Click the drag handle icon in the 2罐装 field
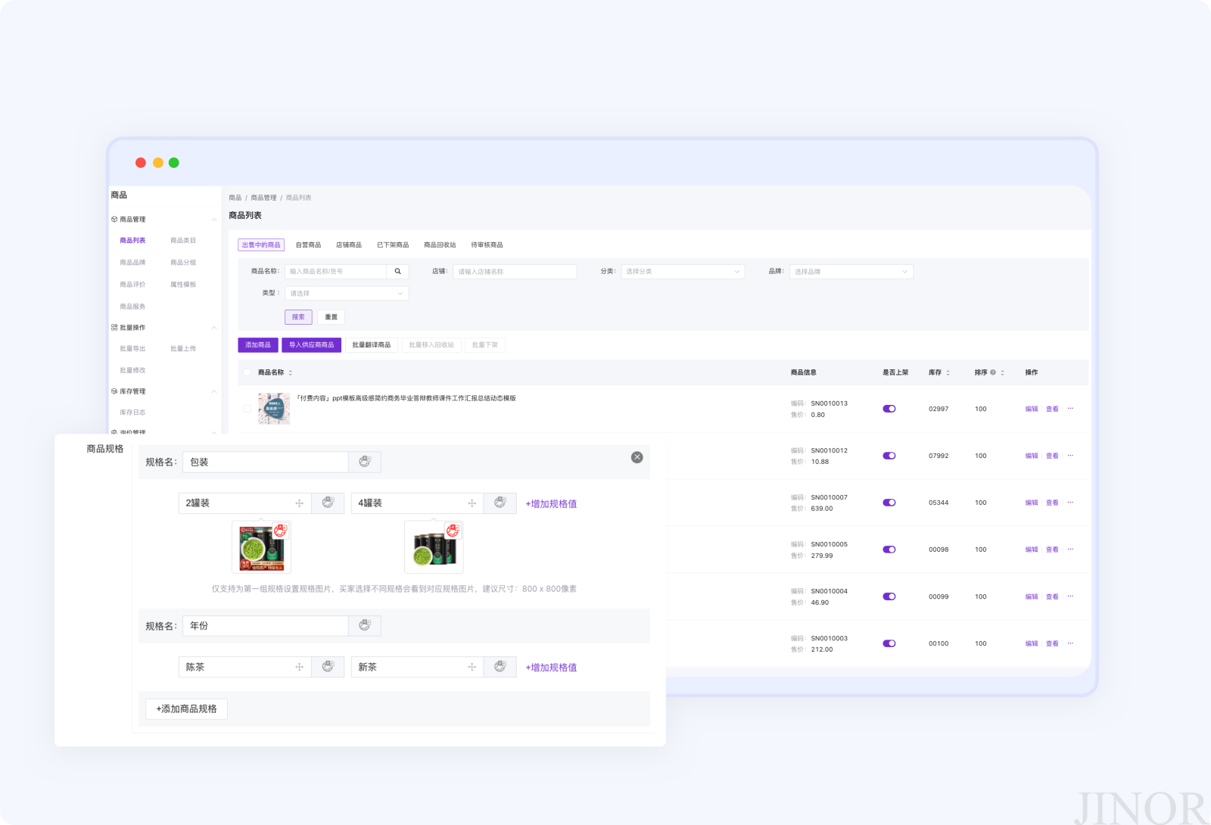 pyautogui.click(x=300, y=503)
